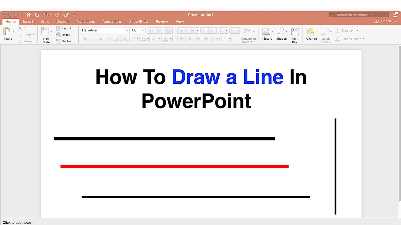Click the Redo arrow icon
Viewport: 401px width, 225px height.
[x=57, y=15]
